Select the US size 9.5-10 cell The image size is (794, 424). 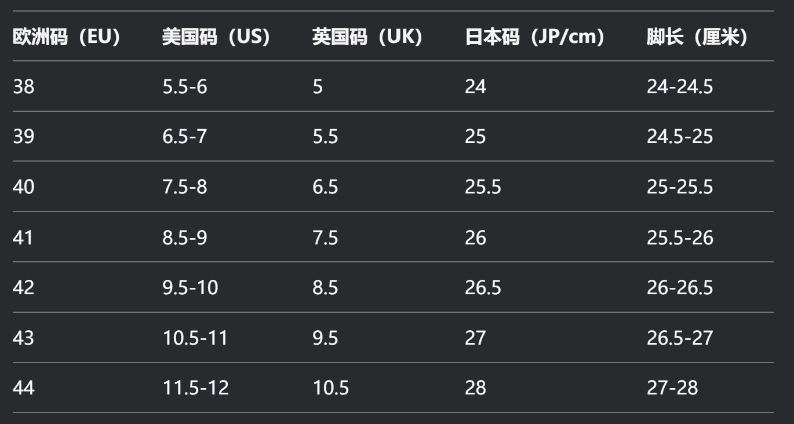tap(190, 288)
